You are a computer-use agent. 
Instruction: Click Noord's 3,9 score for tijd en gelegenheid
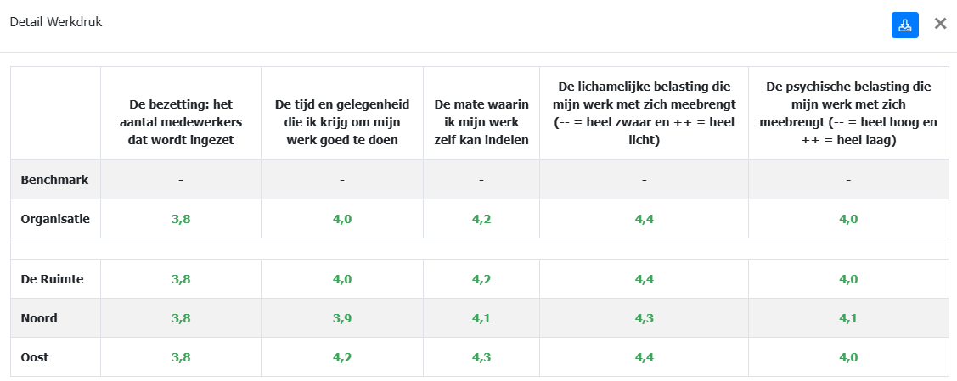point(342,318)
